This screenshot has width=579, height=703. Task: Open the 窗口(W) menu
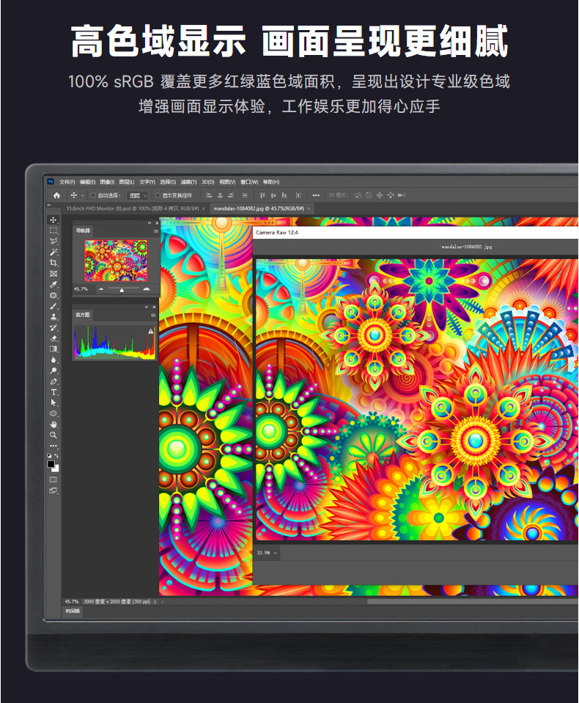click(249, 182)
